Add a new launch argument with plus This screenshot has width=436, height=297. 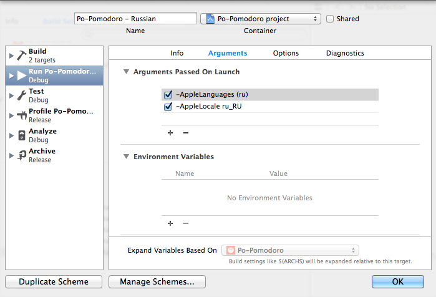(170, 133)
